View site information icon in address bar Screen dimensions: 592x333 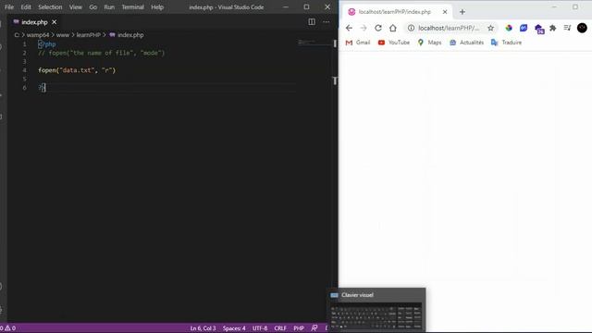click(x=411, y=28)
